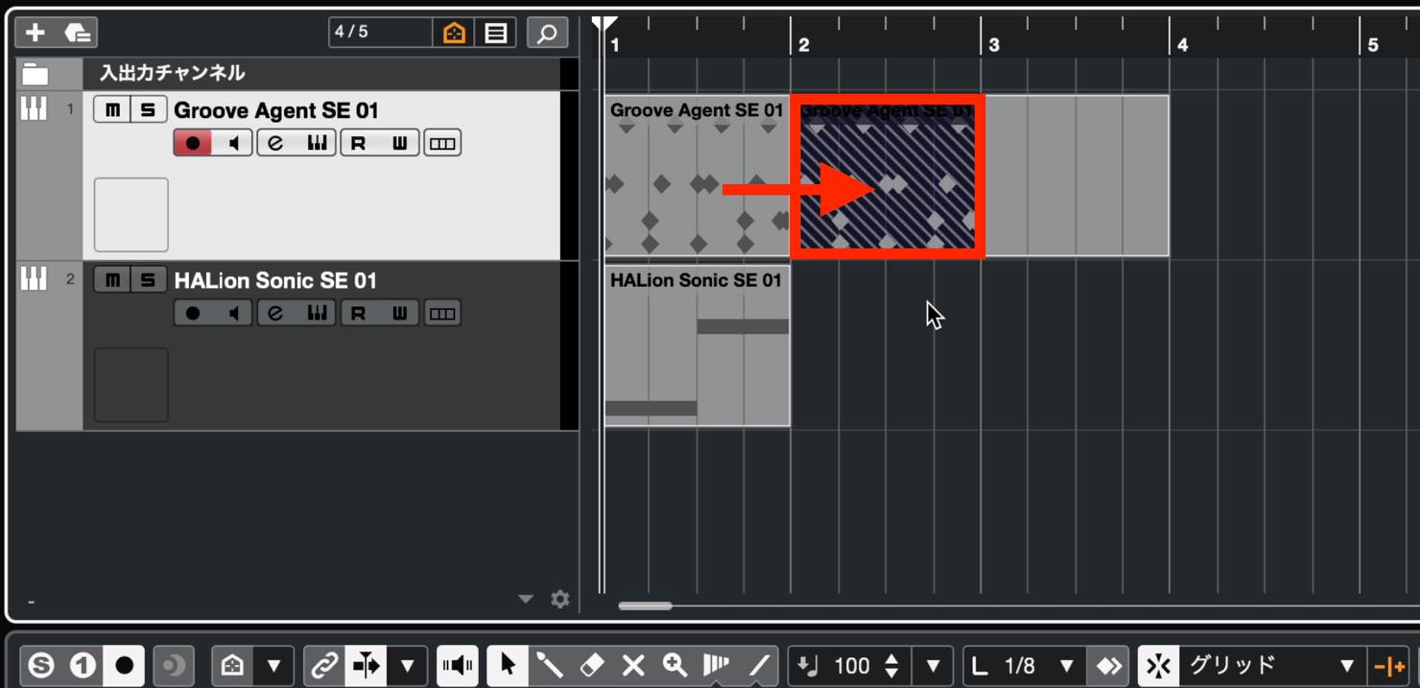Open dropdown next to visibility house icon
The height and width of the screenshot is (688, 1420).
[273, 664]
